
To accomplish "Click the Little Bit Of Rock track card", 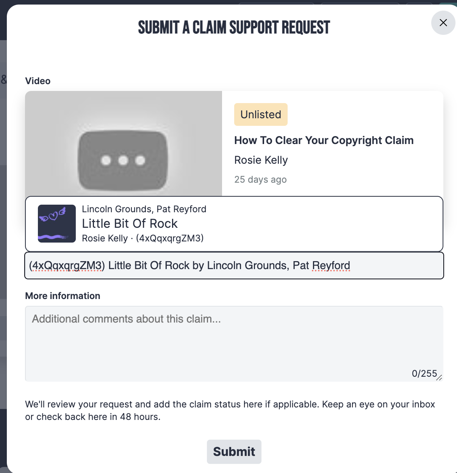I will point(234,224).
